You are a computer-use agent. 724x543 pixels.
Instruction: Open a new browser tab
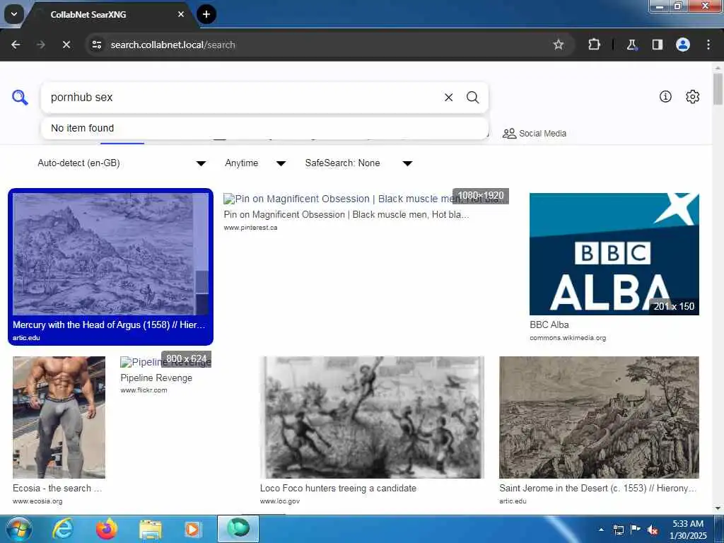(206, 14)
